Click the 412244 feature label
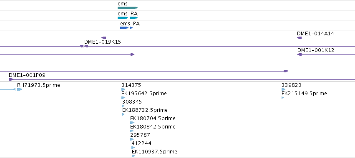The width and height of the screenshot is (355, 158). point(141,143)
